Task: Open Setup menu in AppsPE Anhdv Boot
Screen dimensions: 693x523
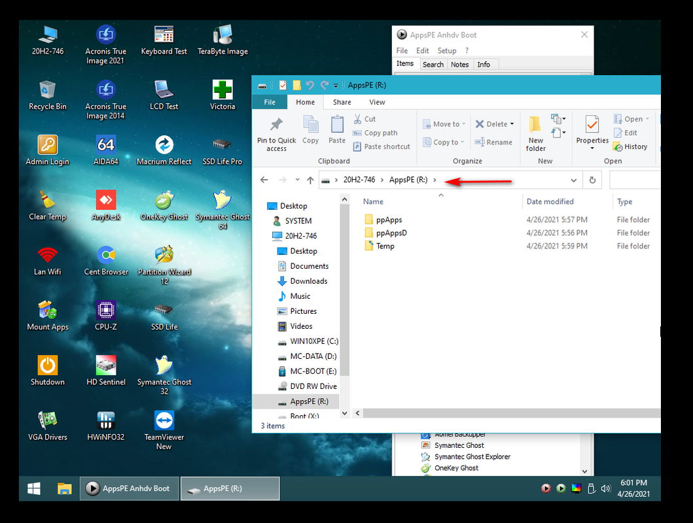Action: point(447,51)
